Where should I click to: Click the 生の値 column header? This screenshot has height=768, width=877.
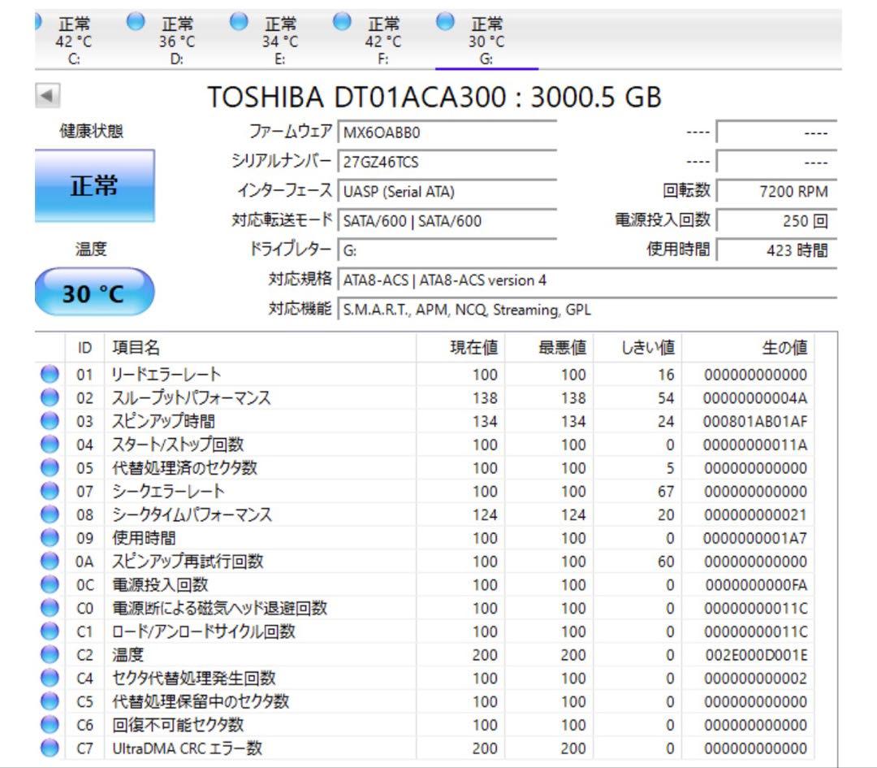(x=785, y=346)
